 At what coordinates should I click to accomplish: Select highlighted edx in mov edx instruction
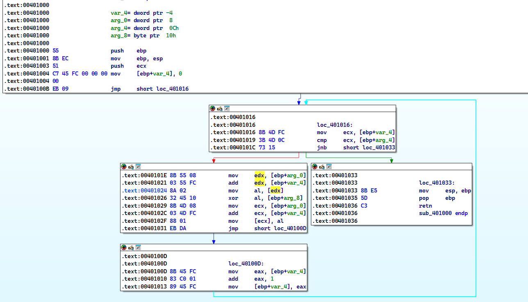point(259,176)
